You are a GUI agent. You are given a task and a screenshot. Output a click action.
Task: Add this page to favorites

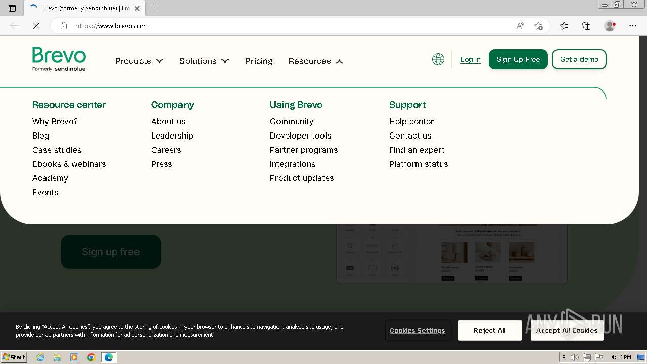[x=538, y=26]
